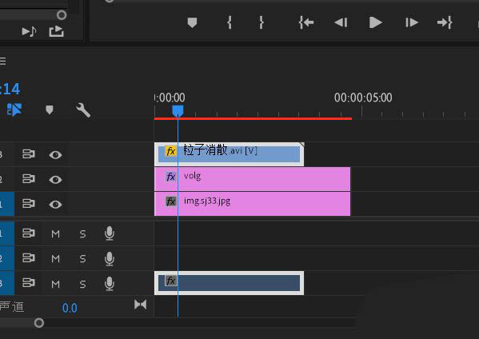Hide the track containing the volg clip
Image resolution: width=479 pixels, height=339 pixels.
tap(55, 180)
